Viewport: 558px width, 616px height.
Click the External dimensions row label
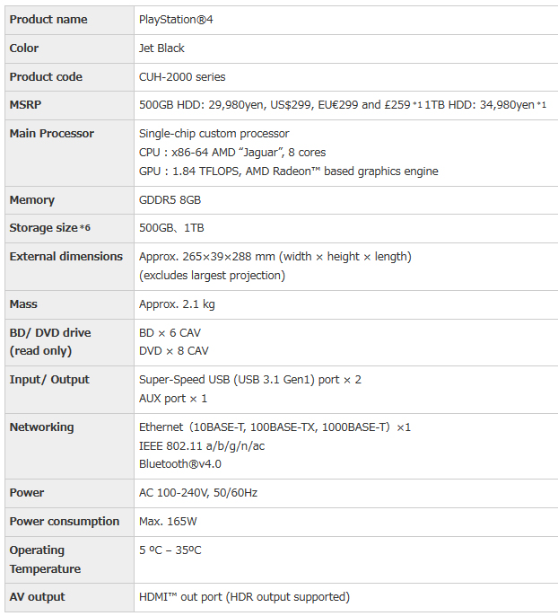pyautogui.click(x=65, y=257)
